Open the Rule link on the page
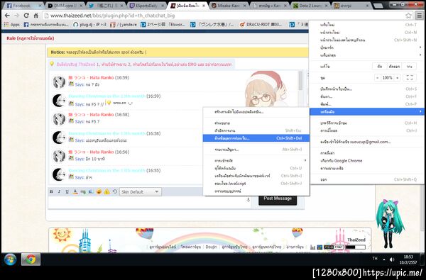 30,38
